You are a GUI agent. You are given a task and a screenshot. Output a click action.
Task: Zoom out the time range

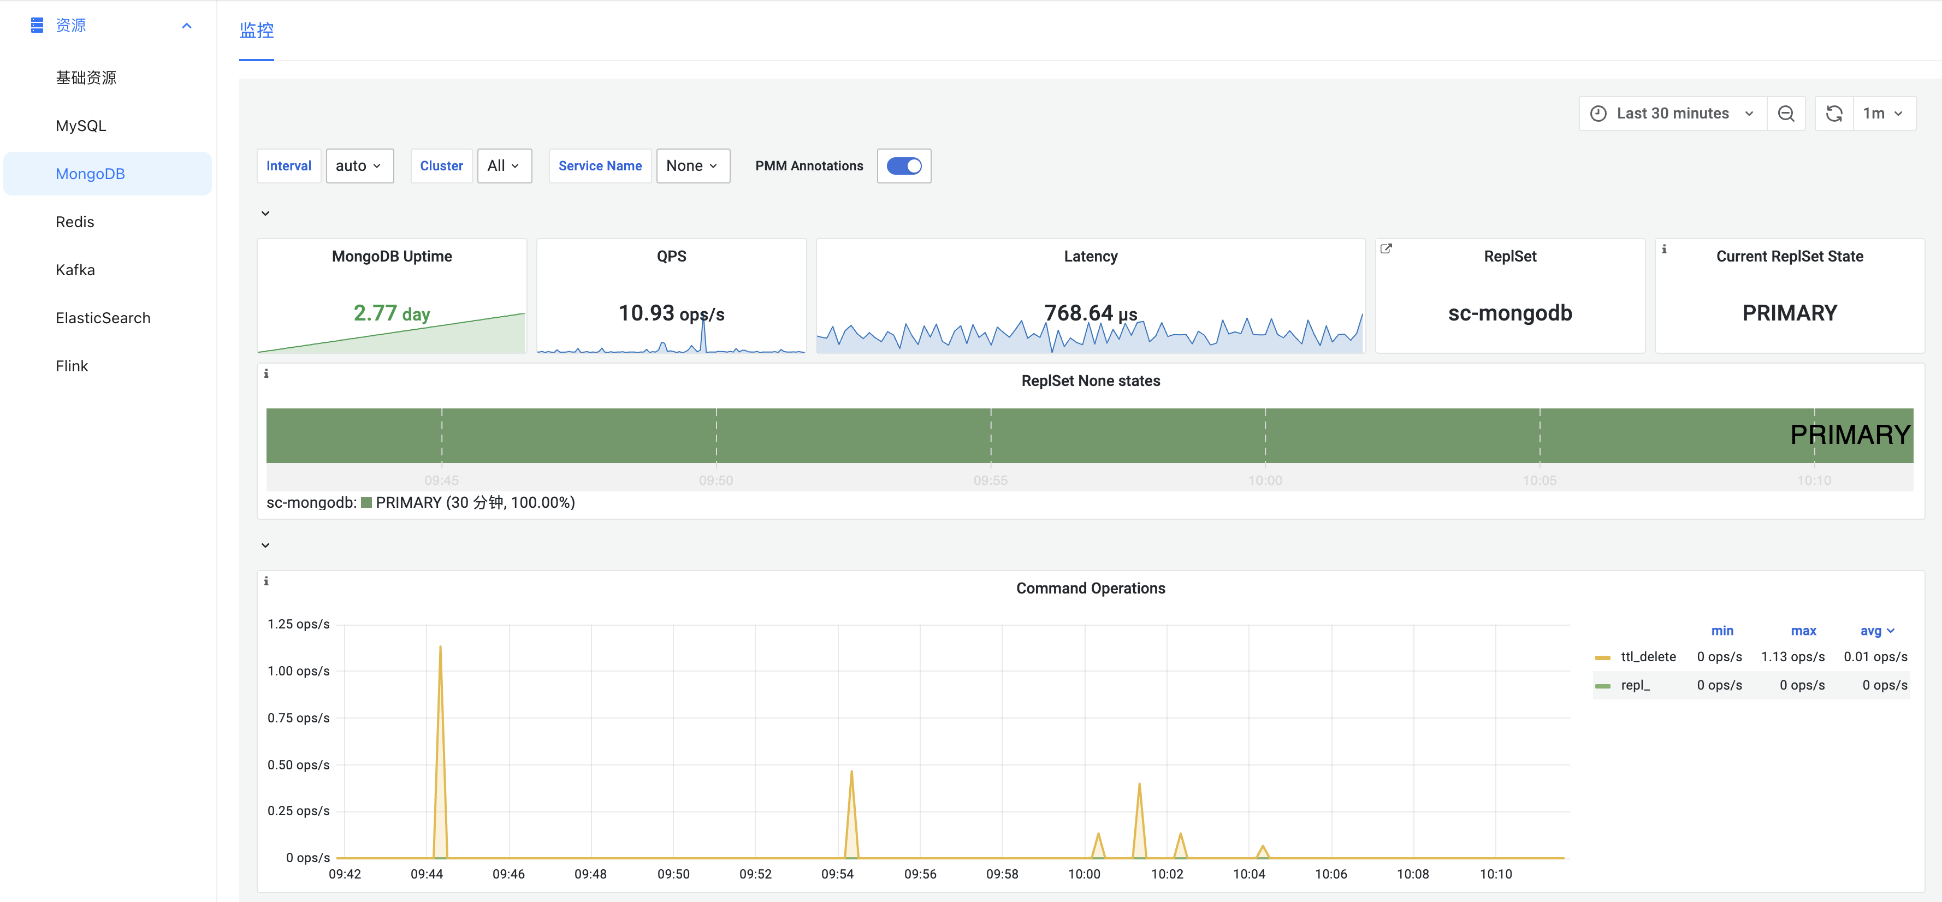tap(1786, 113)
